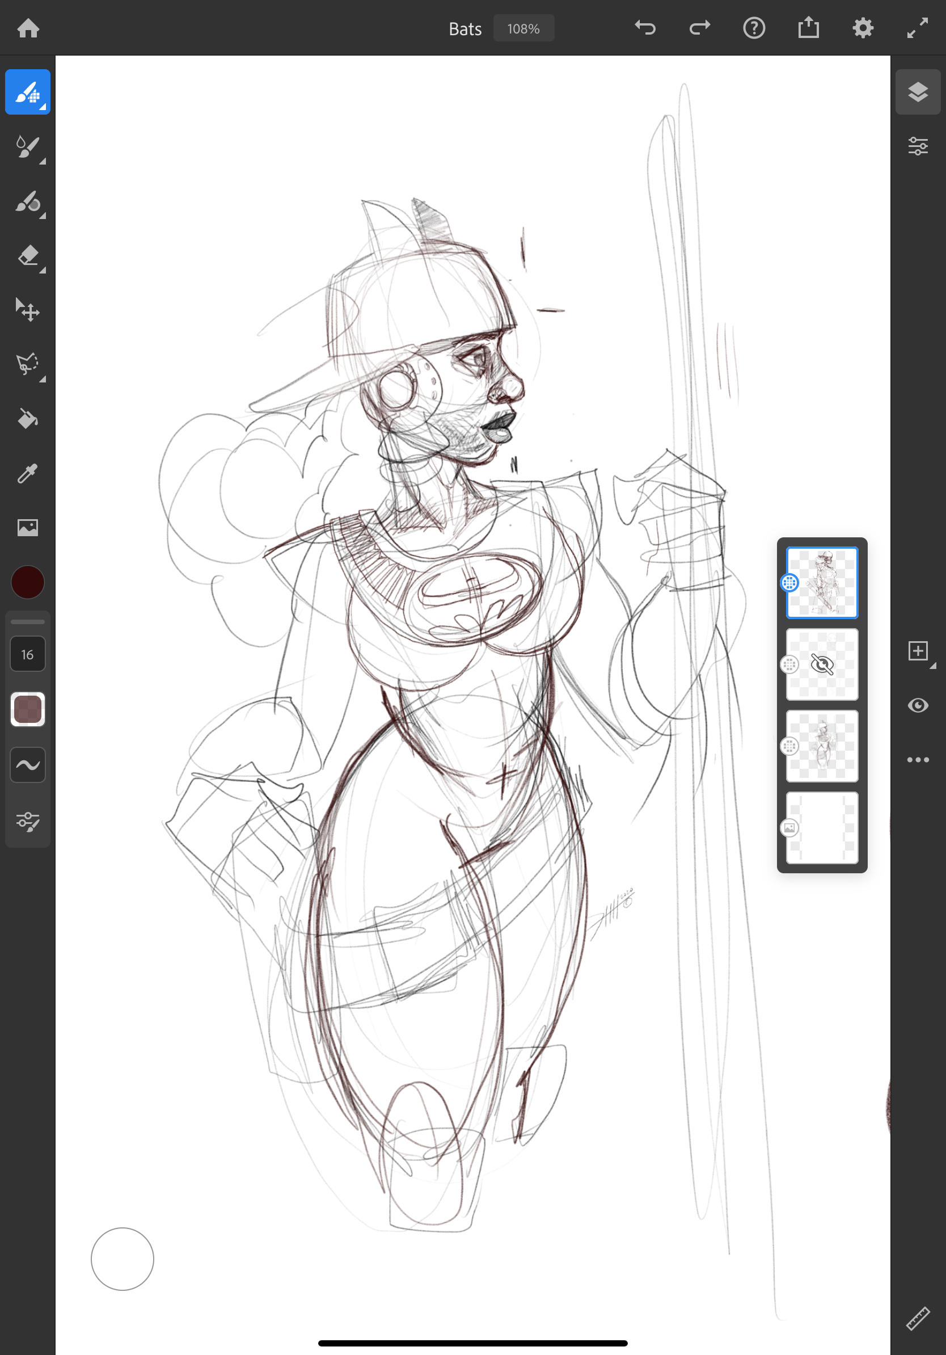
Task: Add a new layer
Action: [x=918, y=651]
